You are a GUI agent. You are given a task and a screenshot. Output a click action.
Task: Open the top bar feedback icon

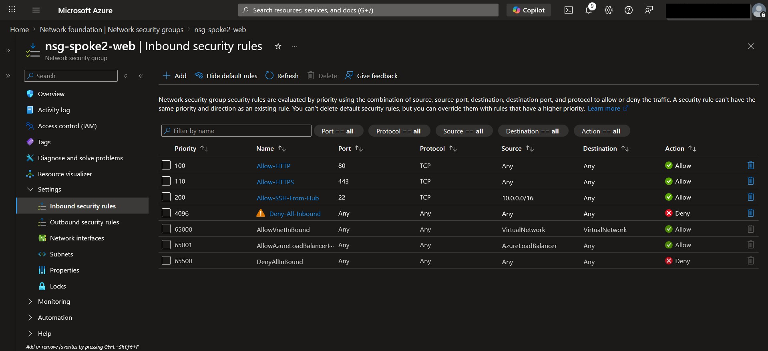tap(649, 10)
